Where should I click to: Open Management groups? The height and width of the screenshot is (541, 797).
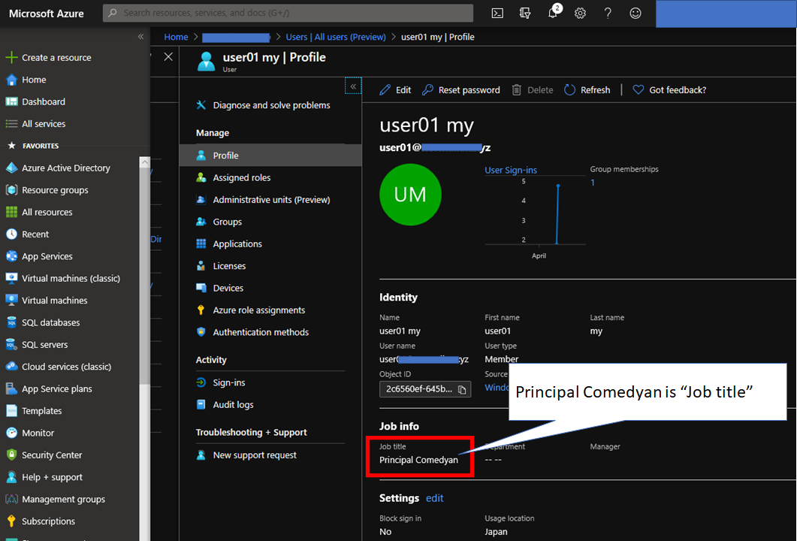click(x=56, y=500)
